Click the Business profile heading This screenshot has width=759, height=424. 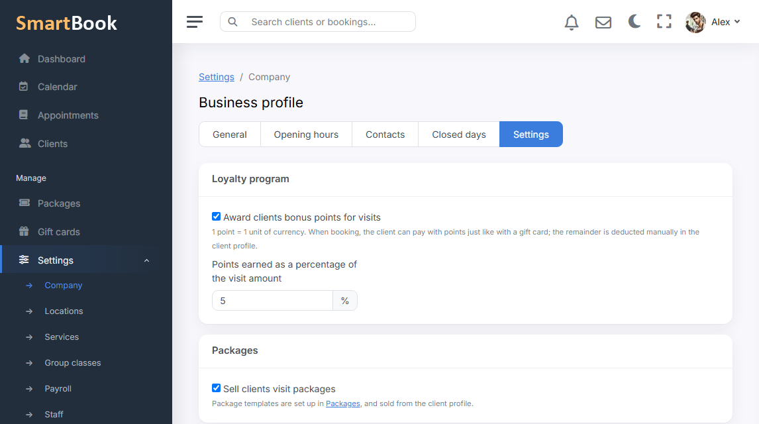tap(251, 103)
